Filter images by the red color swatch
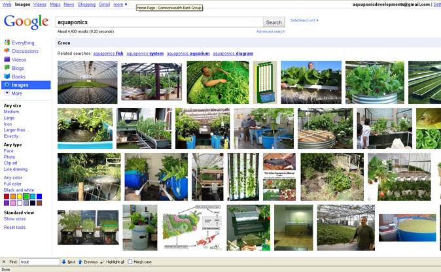This screenshot has width=441, height=272. click(7, 196)
